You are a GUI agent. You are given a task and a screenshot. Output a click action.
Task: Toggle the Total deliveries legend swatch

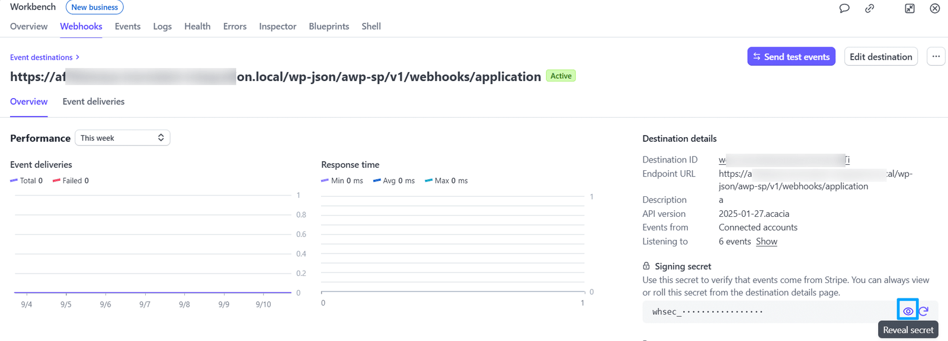(14, 181)
